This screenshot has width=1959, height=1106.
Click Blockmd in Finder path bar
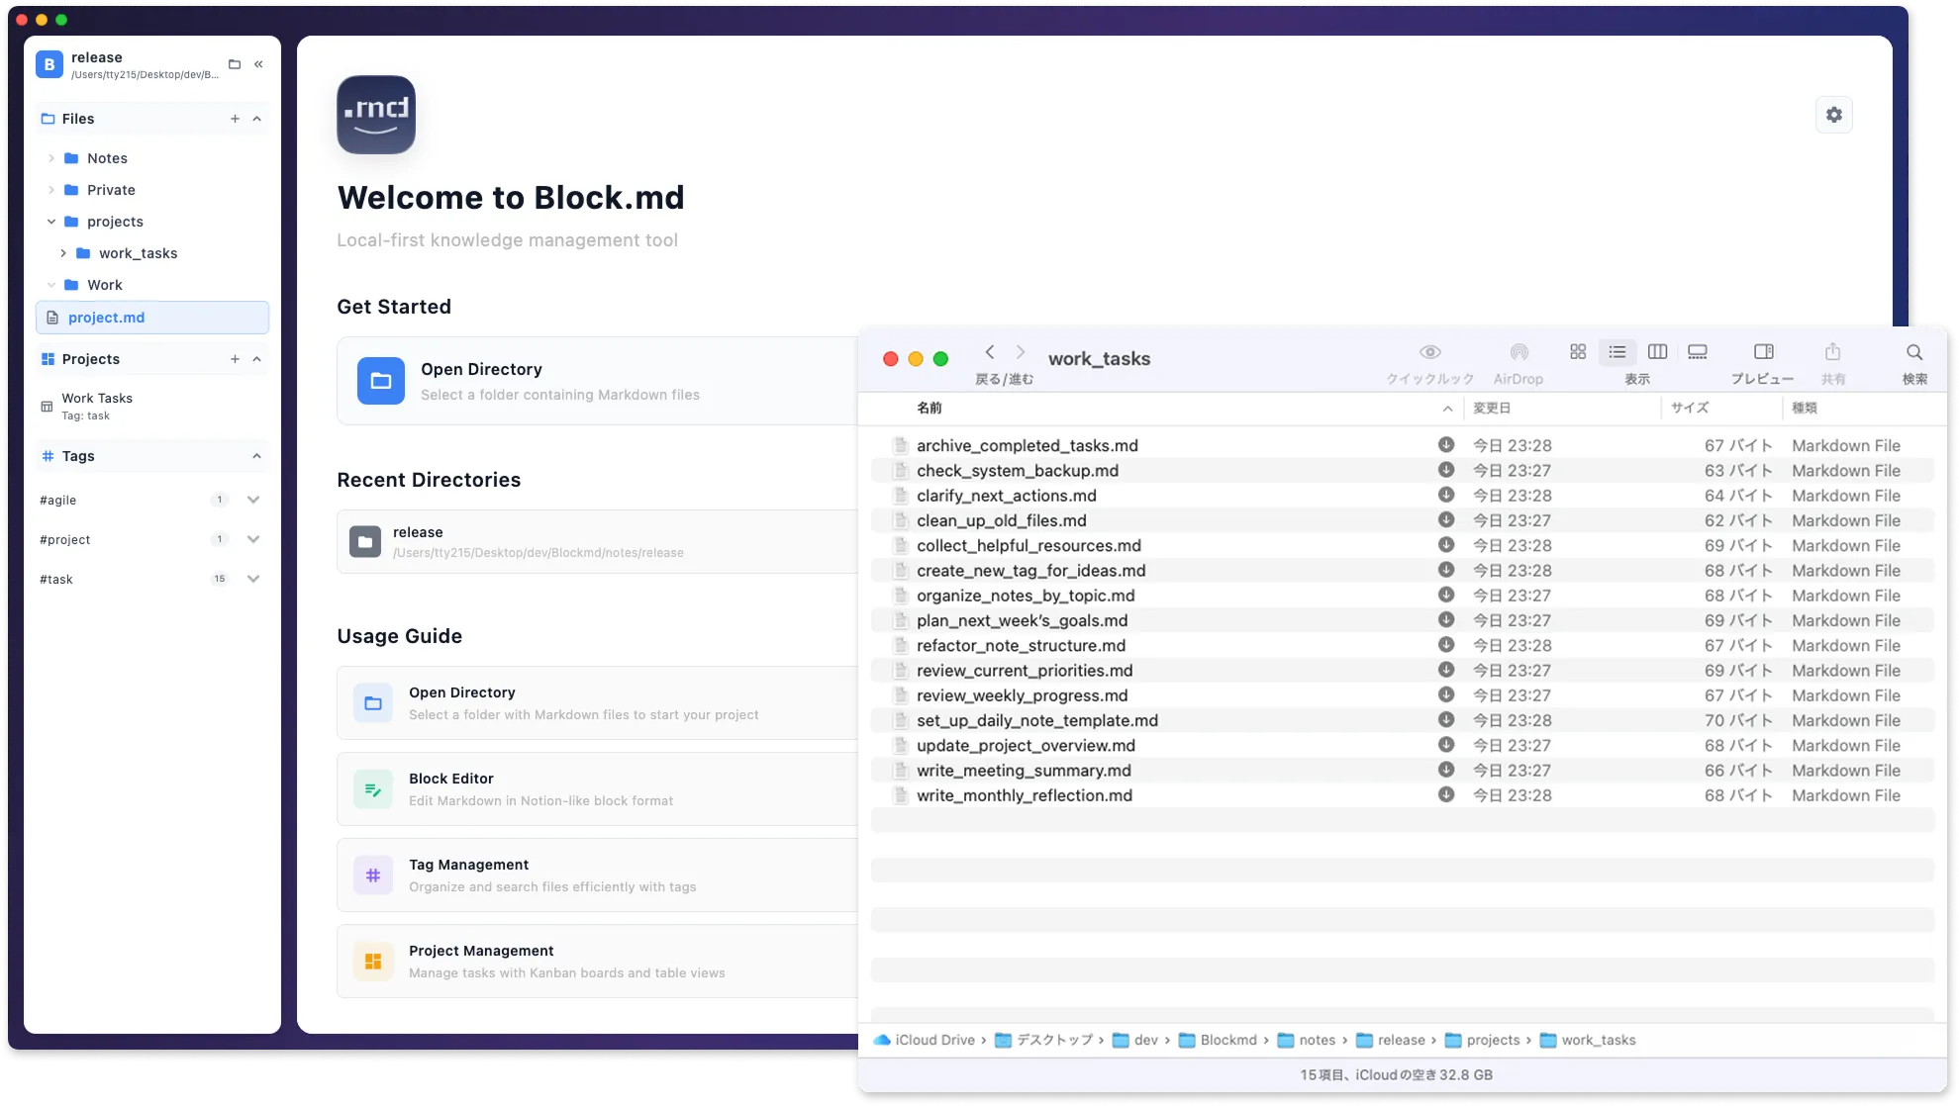1218,1040
